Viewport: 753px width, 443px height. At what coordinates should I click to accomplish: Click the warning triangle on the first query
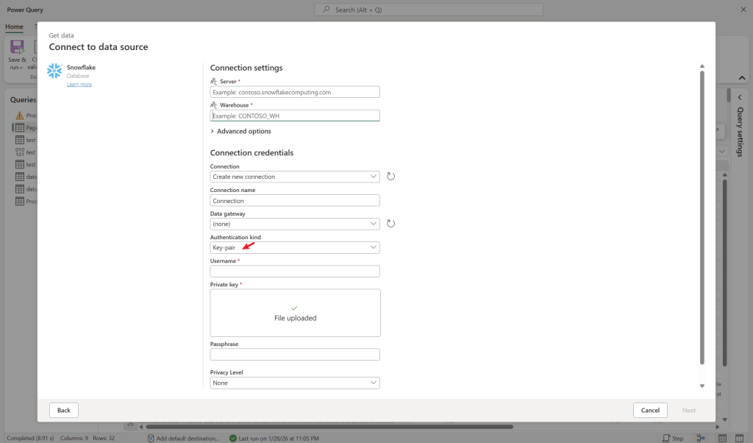coord(19,115)
